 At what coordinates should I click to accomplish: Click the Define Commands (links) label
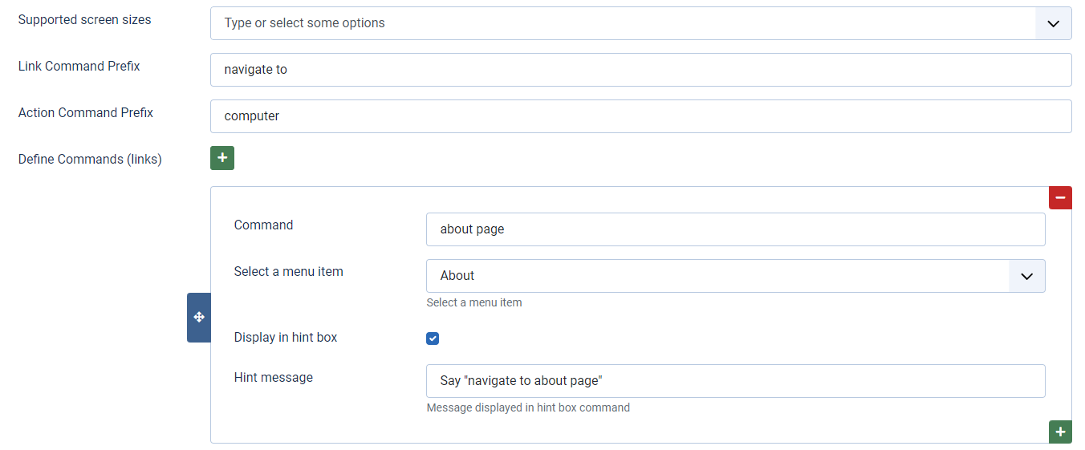pos(90,159)
